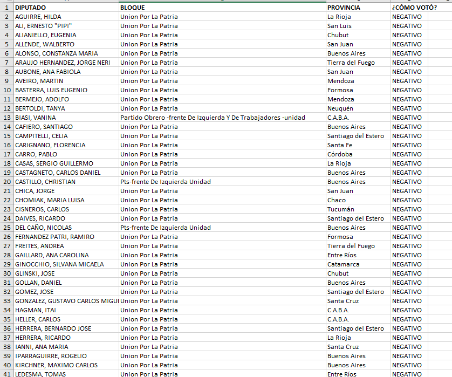Select cell DAIVES, RICARDO
452x377 pixels.
[x=66, y=218]
